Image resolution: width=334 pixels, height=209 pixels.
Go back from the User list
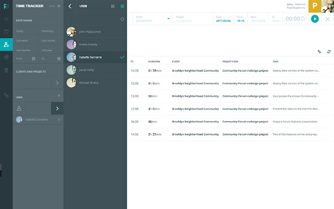pyautogui.click(x=70, y=6)
